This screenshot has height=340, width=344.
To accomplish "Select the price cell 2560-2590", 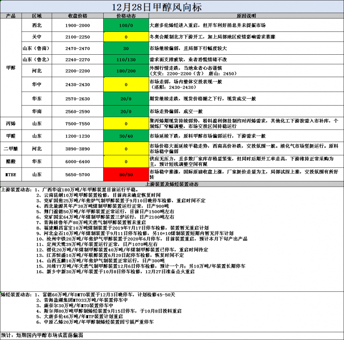I will click(x=78, y=111).
